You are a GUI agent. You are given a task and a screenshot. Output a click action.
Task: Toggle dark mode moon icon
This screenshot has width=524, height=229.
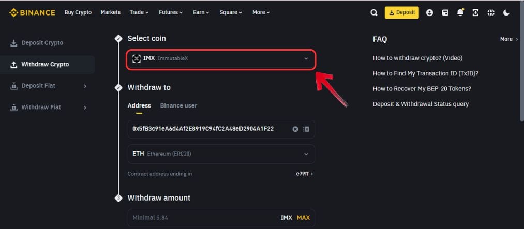(x=506, y=13)
